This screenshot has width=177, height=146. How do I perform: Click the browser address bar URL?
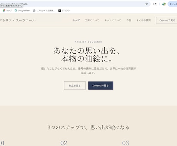point(14,4)
